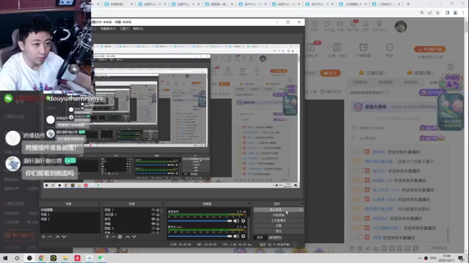Click the orange PC客户端 button
Viewport: 469px width, 263px height.
[x=430, y=49]
